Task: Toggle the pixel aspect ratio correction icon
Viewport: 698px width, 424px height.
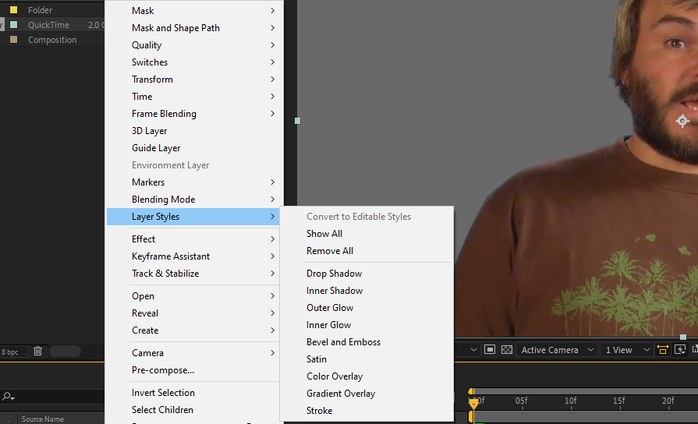Action: click(663, 350)
